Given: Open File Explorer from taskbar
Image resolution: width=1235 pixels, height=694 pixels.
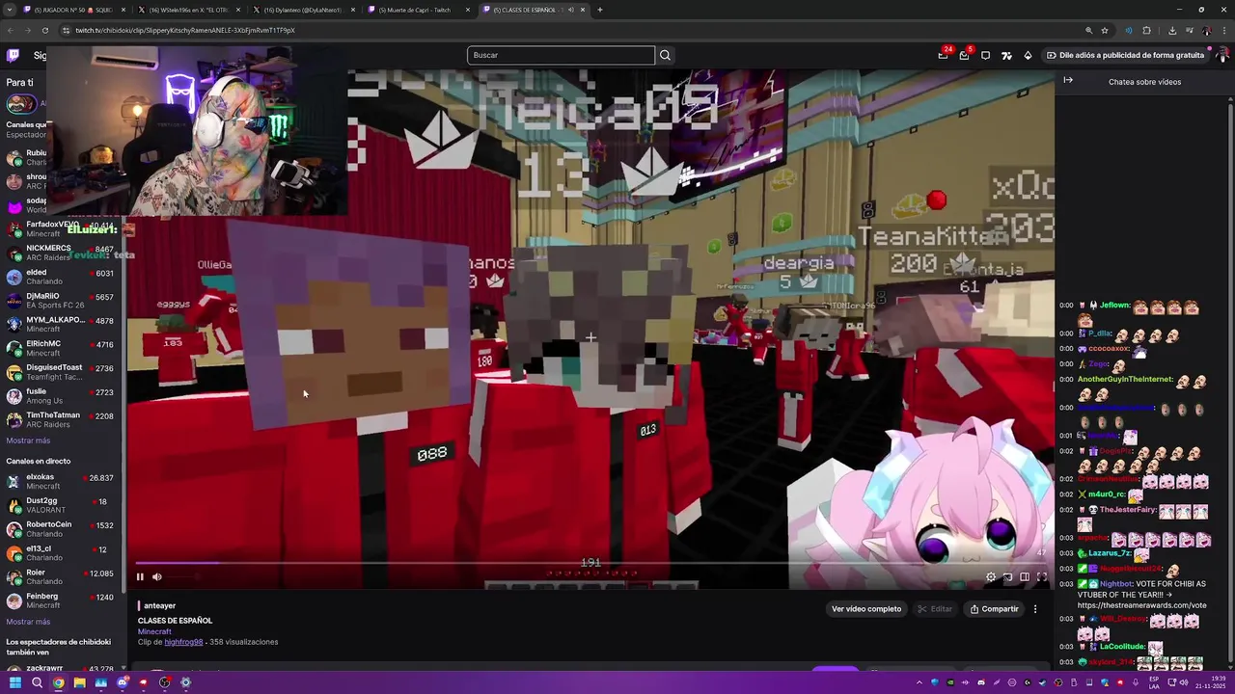Looking at the screenshot, I should coord(79,682).
